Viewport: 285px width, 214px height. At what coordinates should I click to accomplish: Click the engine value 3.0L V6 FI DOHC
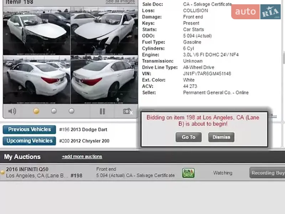click(x=211, y=55)
